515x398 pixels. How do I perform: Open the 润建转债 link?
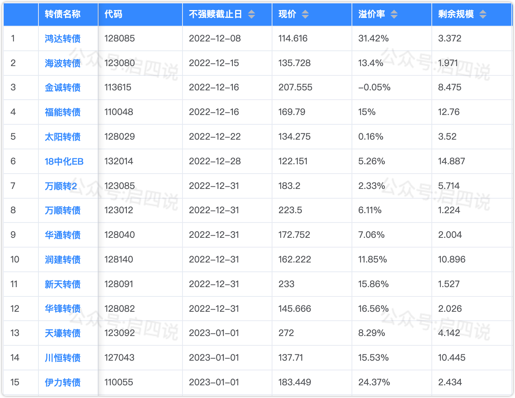click(x=63, y=259)
